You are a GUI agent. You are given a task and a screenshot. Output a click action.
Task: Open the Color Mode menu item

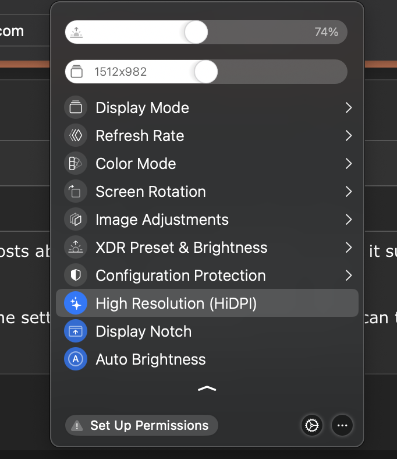tap(136, 164)
